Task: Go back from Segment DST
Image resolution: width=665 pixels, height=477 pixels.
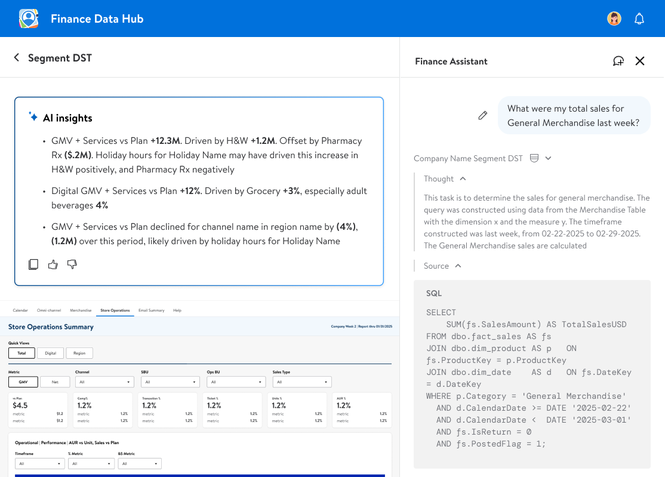Action: coord(17,57)
